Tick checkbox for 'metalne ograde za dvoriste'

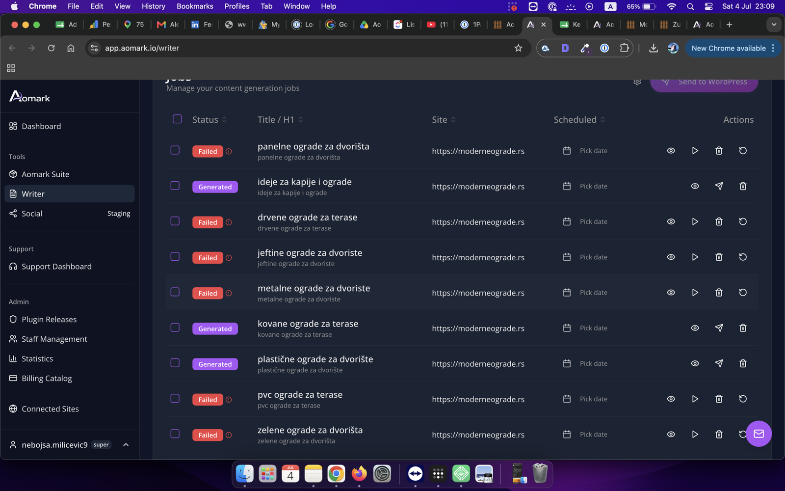[175, 292]
